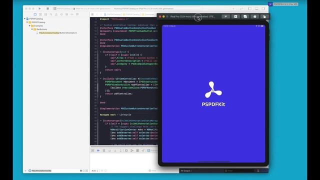Click Examples folder in jump bar
The image size is (320, 180).
tap(148, 14)
